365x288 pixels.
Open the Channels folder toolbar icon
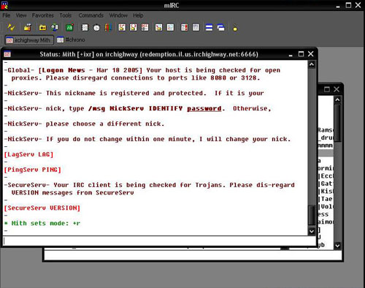click(x=43, y=28)
